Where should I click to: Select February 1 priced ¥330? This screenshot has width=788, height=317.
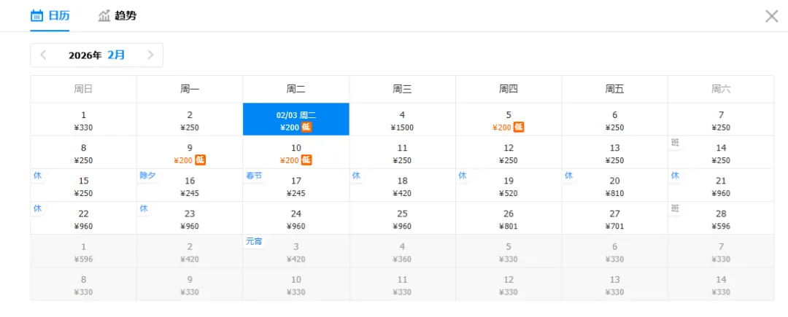click(x=83, y=120)
